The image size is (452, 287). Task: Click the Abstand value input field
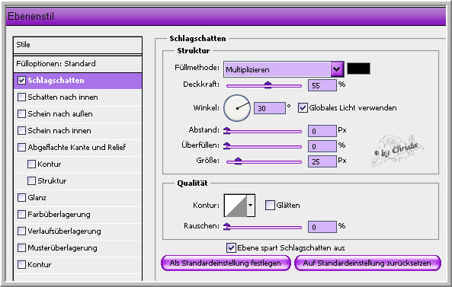[x=322, y=131]
